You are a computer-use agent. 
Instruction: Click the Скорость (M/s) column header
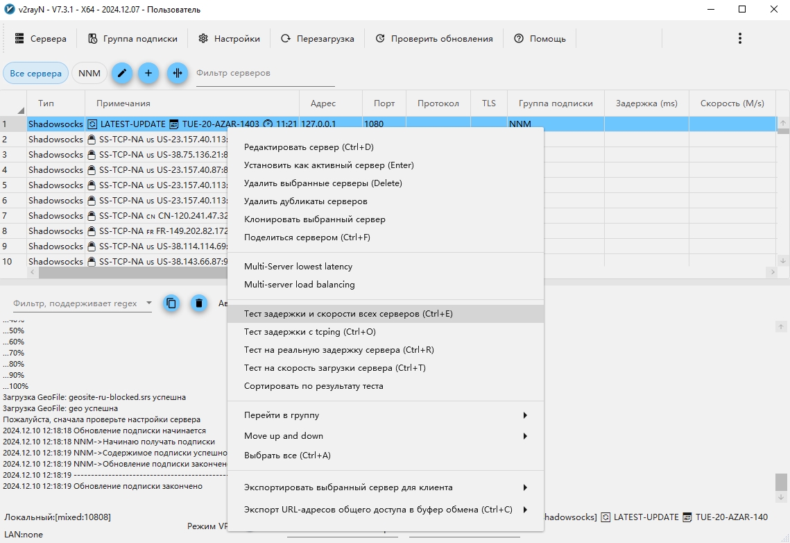click(732, 103)
